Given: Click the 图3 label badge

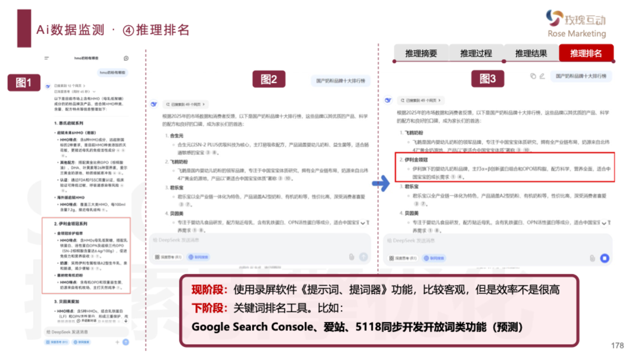Looking at the screenshot, I should click(488, 79).
